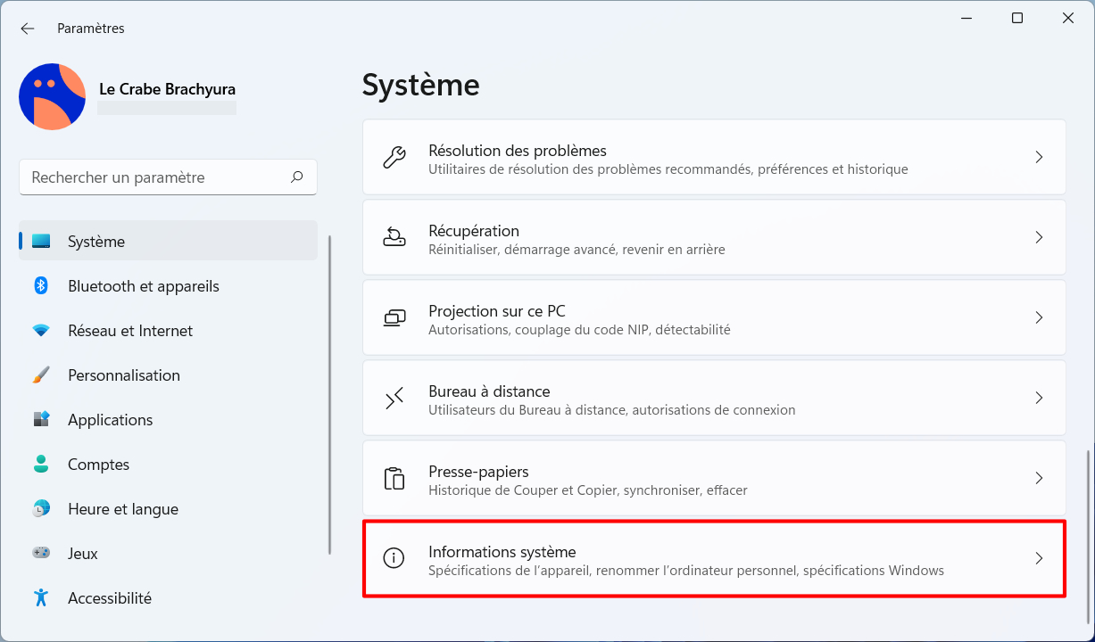This screenshot has height=642, width=1095.
Task: Click the Bluetooth icon in sidebar
Action: pyautogui.click(x=41, y=285)
